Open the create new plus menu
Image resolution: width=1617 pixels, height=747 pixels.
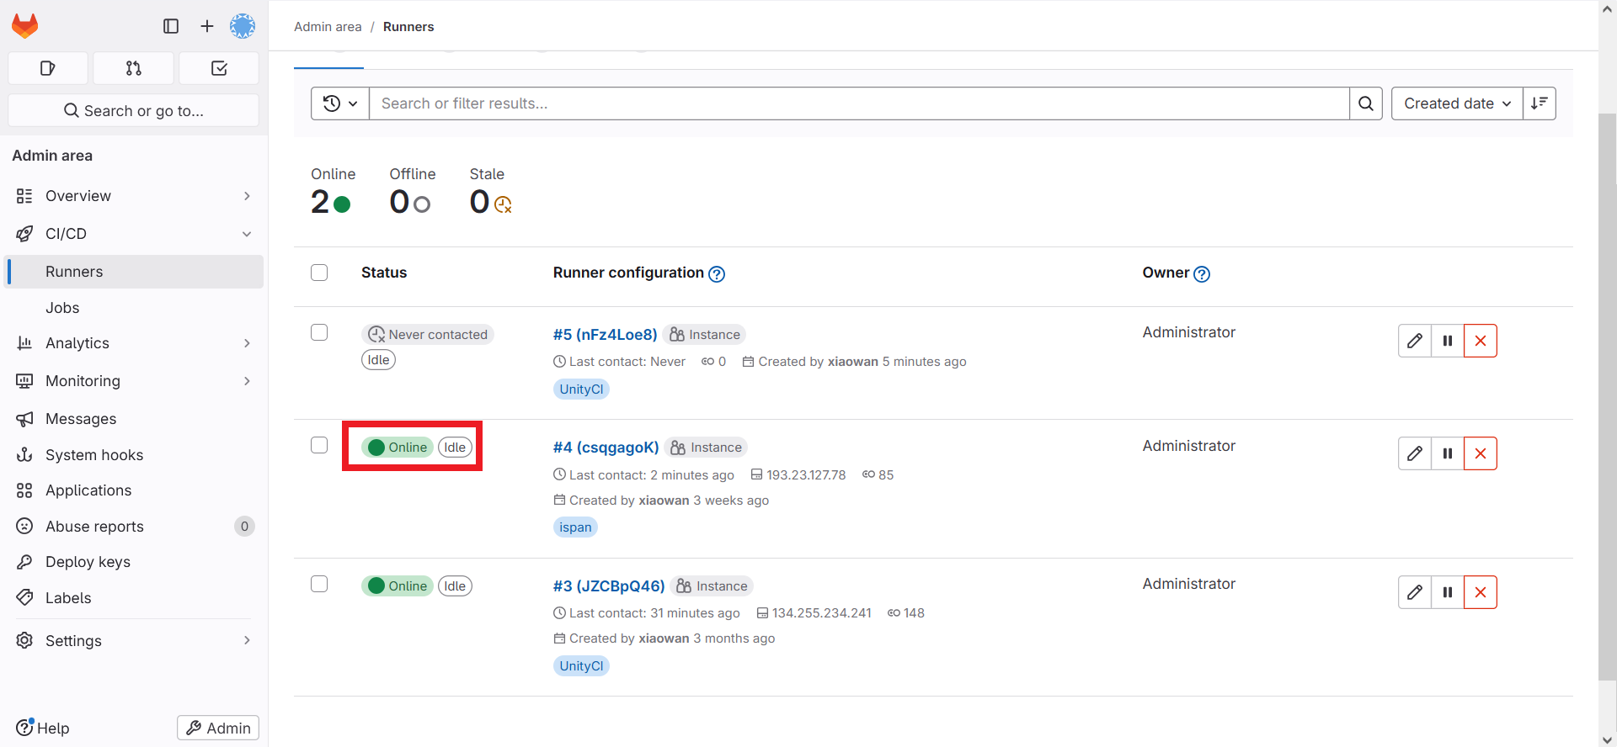(x=207, y=26)
